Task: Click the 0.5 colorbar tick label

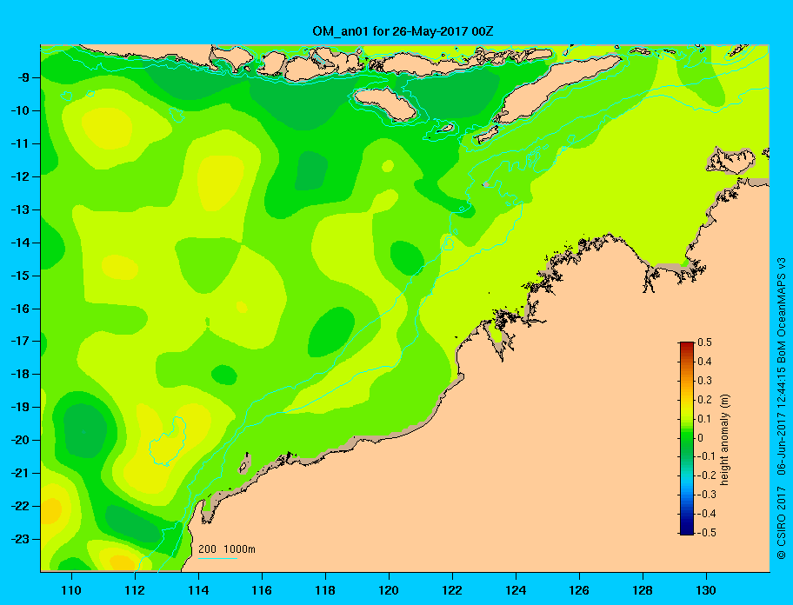Action: 704,342
